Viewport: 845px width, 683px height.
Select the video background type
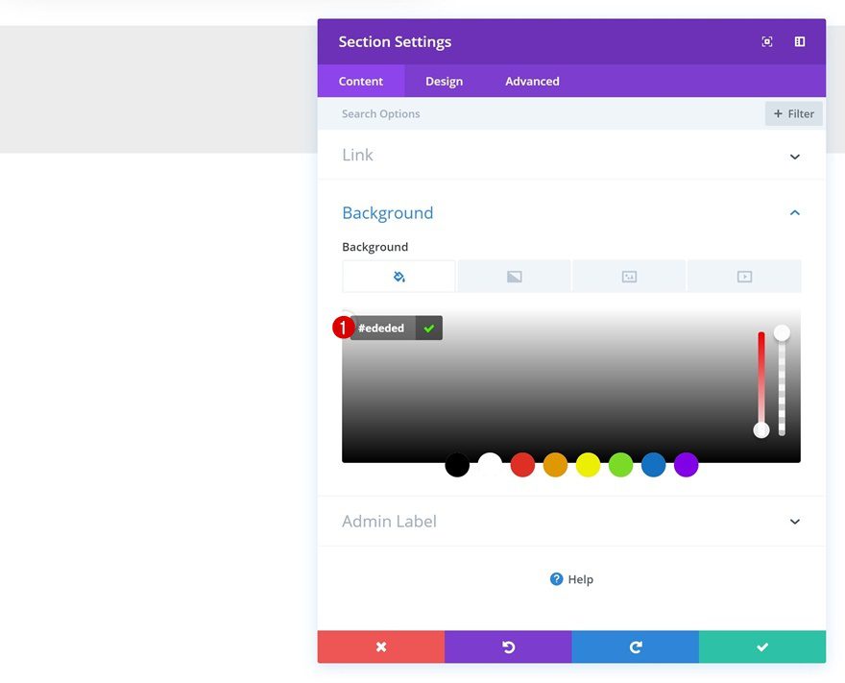(743, 276)
